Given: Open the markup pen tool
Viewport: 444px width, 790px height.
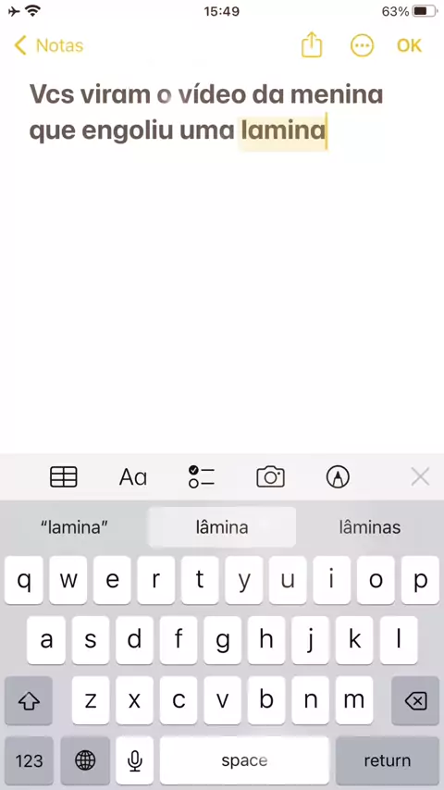Looking at the screenshot, I should point(338,476).
